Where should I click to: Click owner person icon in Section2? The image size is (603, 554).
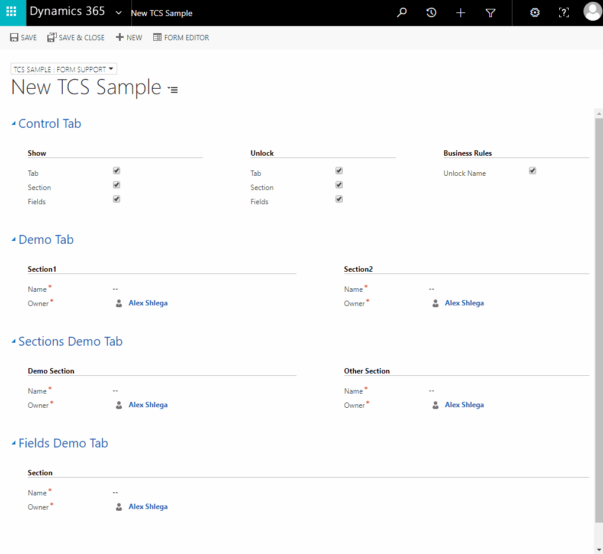click(436, 303)
